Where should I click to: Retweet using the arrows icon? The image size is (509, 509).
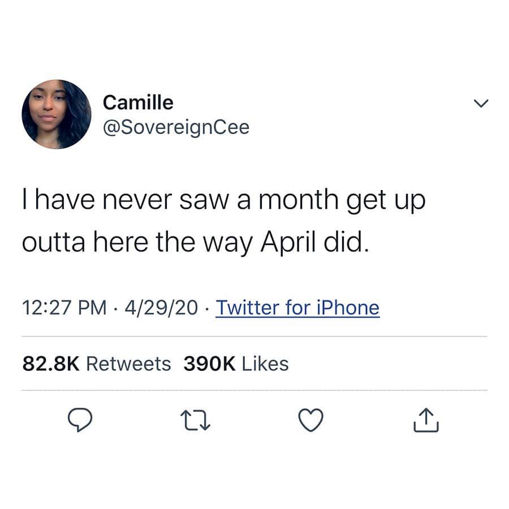pyautogui.click(x=195, y=420)
